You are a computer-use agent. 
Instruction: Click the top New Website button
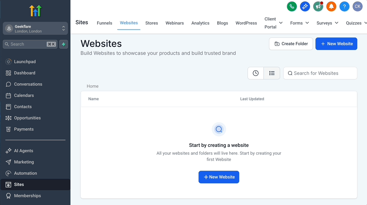336,44
